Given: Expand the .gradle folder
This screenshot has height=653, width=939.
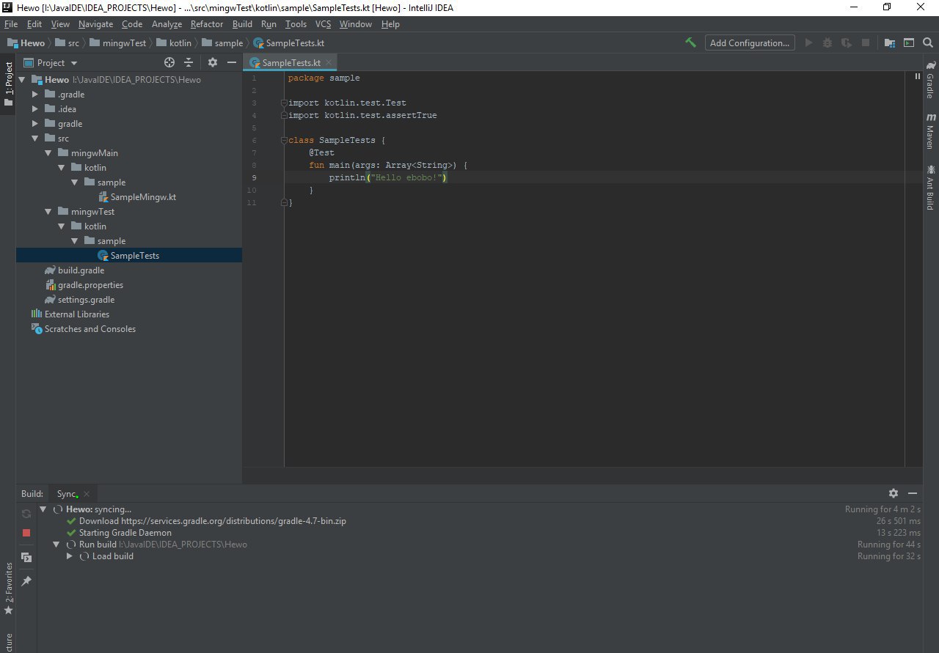Looking at the screenshot, I should click(x=35, y=95).
